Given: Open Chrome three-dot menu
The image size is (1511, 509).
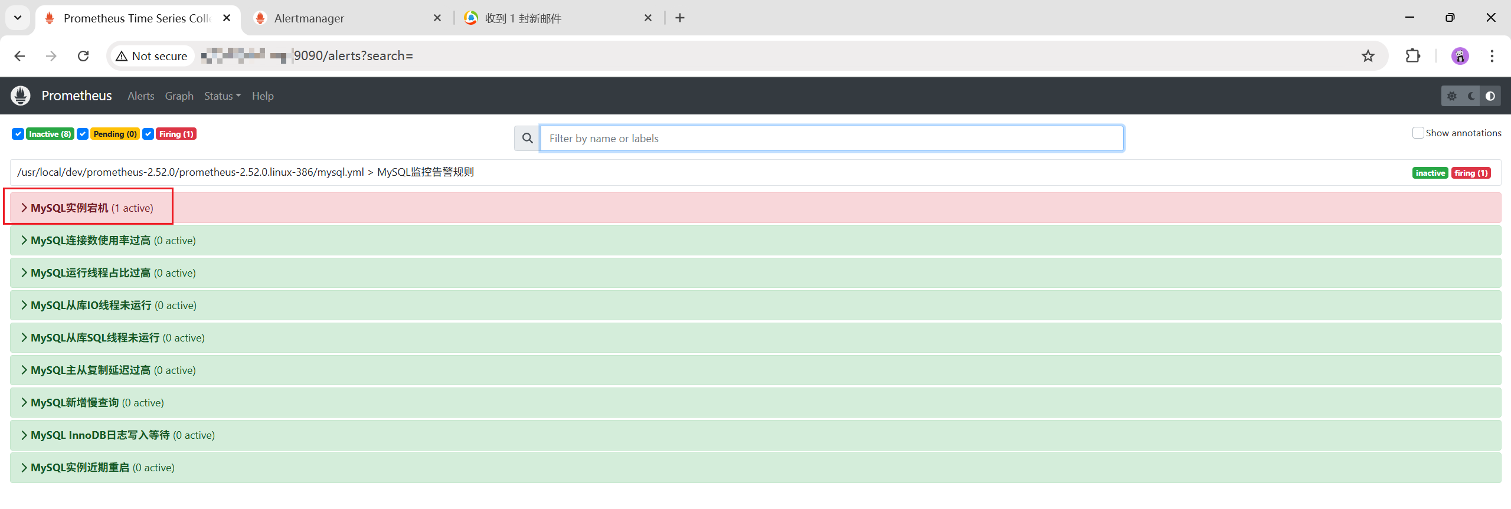Looking at the screenshot, I should point(1492,56).
